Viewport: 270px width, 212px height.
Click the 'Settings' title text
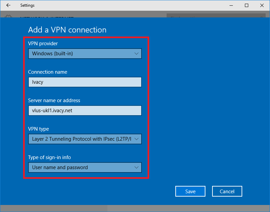[27, 5]
